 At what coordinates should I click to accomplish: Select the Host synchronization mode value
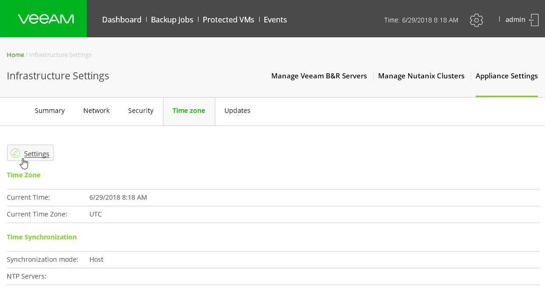click(96, 259)
